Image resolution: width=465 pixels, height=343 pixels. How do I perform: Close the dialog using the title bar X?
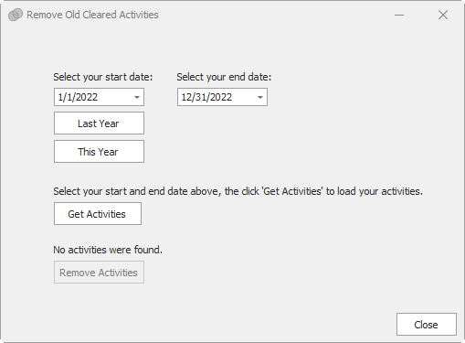pyautogui.click(x=443, y=15)
